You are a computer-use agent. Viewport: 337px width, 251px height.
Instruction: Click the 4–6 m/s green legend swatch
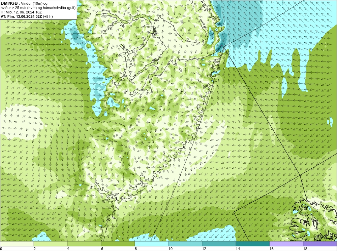84,244
